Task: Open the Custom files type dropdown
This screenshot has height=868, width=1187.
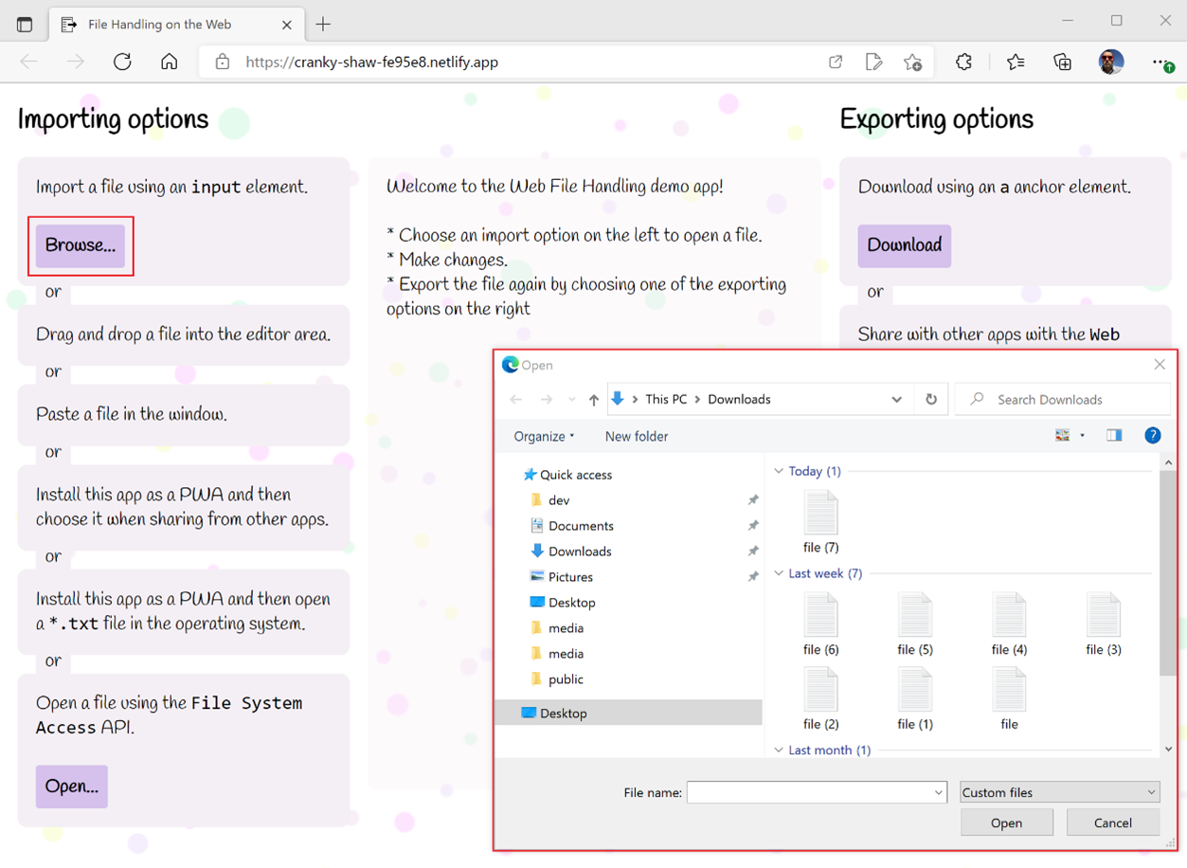Action: [1058, 792]
